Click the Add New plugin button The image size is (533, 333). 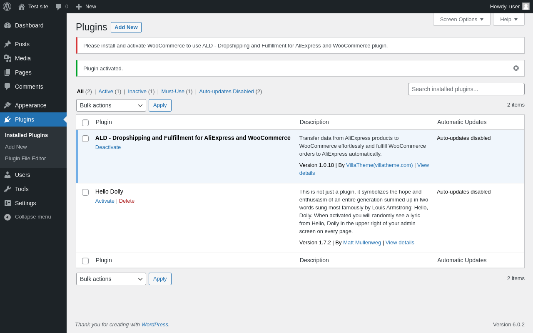click(126, 27)
